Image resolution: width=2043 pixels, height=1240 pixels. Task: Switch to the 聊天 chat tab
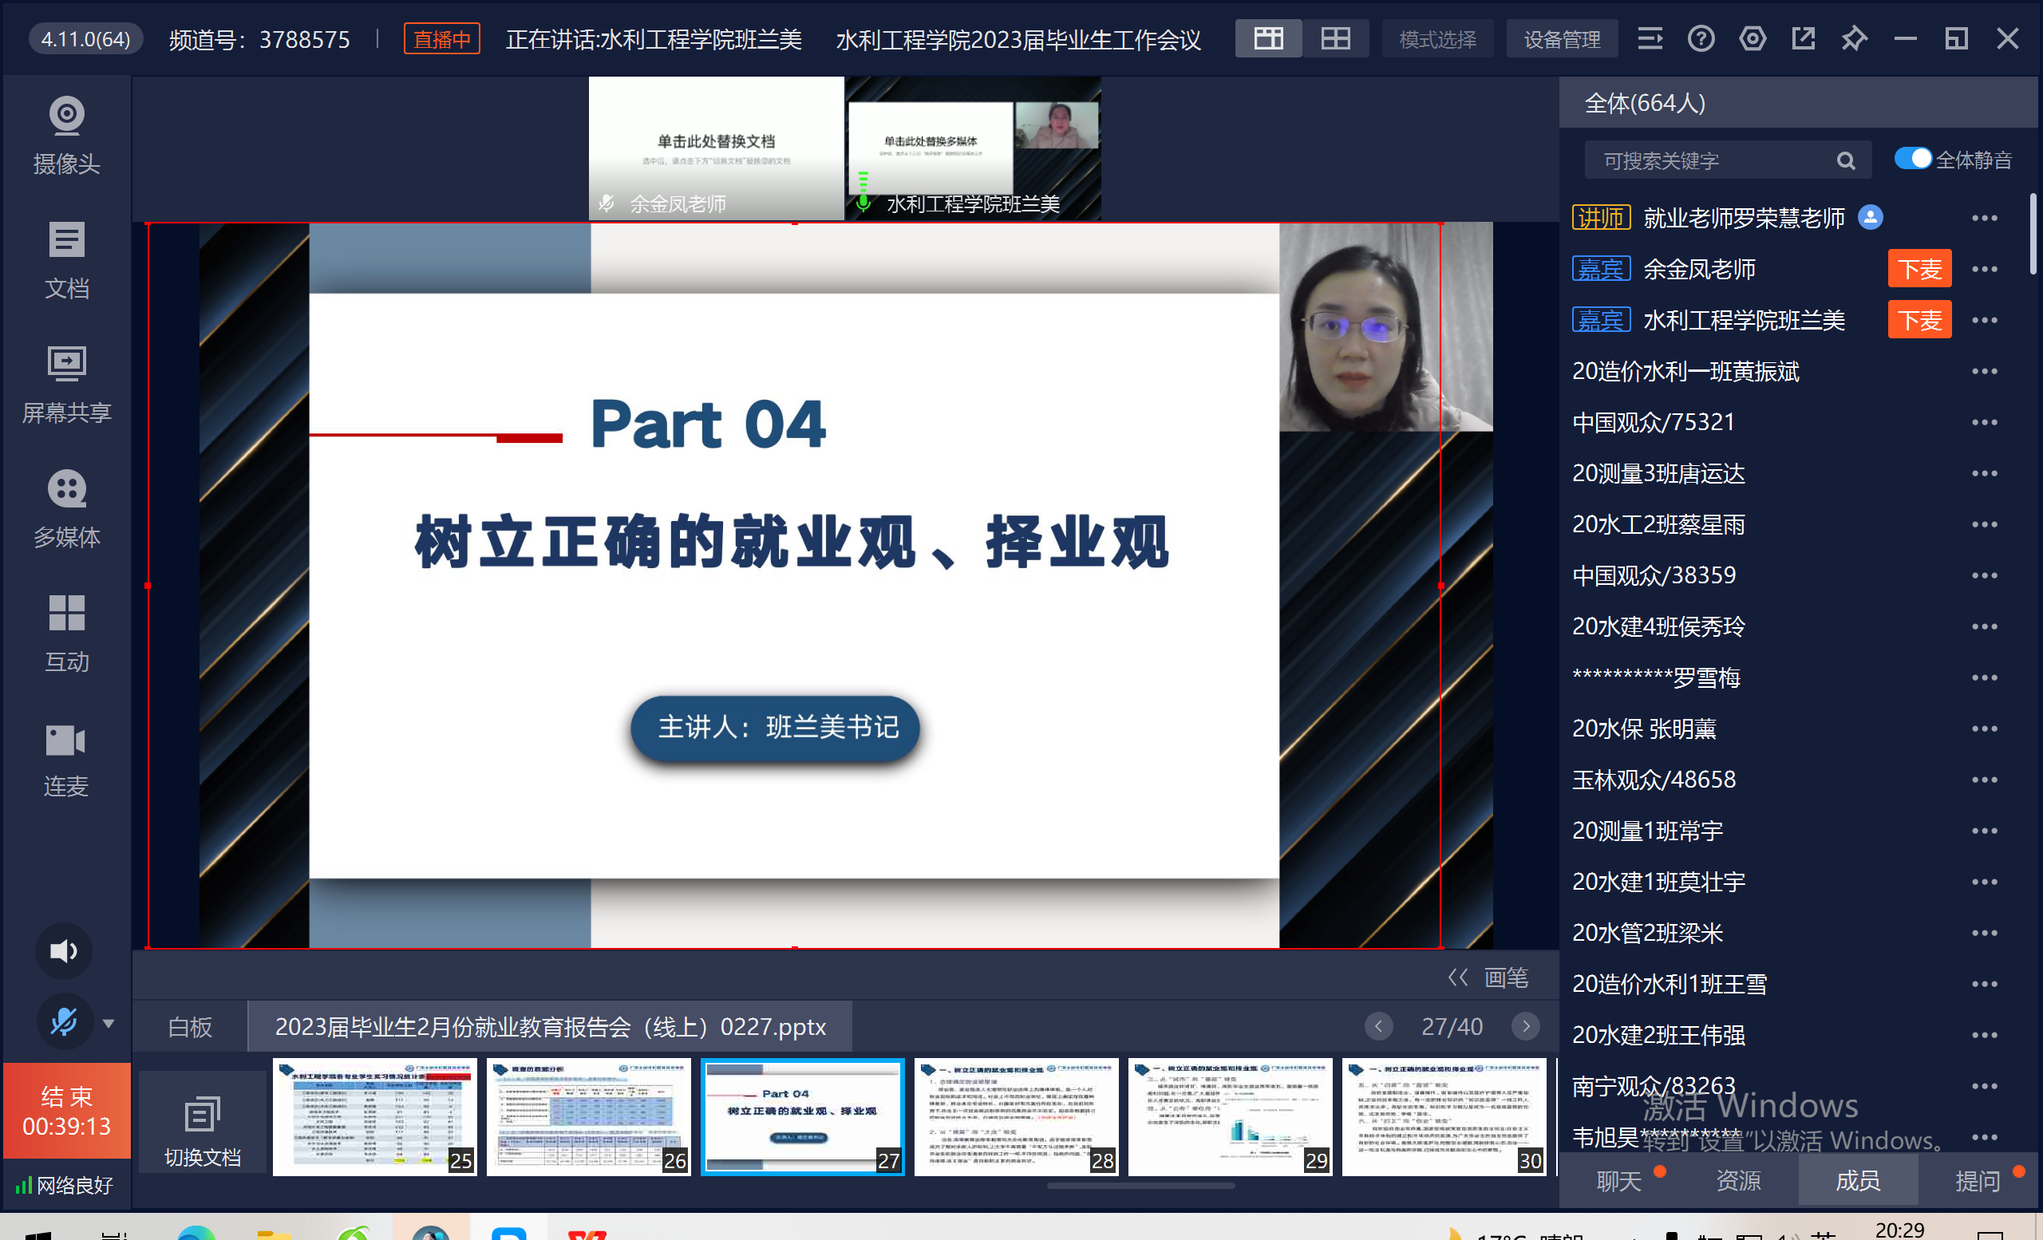[x=1618, y=1180]
